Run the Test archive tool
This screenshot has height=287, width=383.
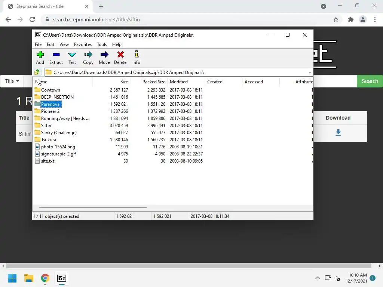click(x=72, y=55)
